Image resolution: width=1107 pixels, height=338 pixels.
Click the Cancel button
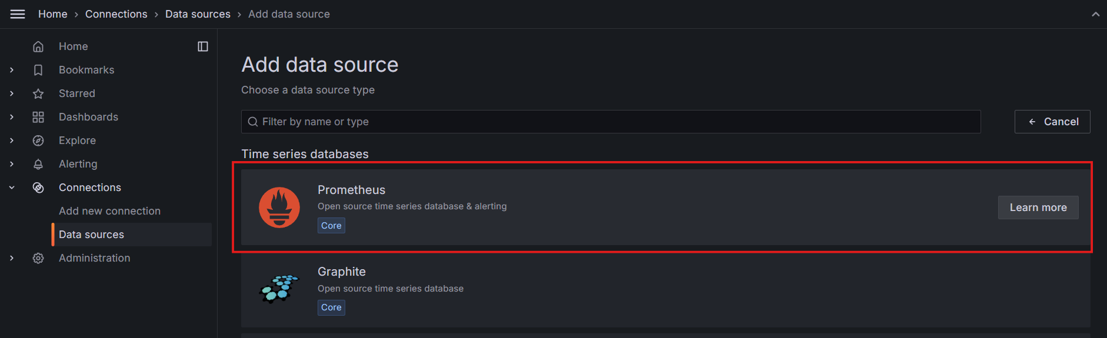(x=1052, y=122)
